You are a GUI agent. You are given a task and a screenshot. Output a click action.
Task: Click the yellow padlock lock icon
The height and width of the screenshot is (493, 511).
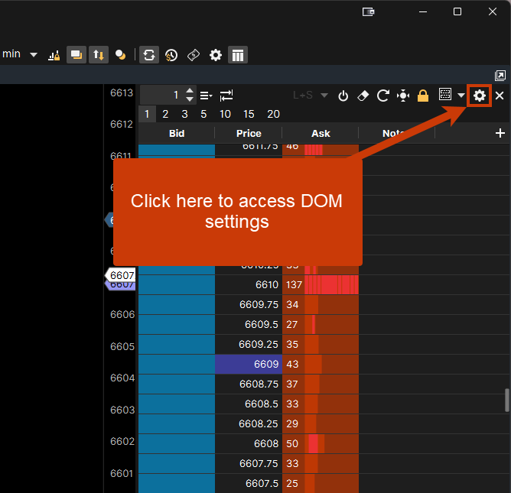(x=423, y=96)
